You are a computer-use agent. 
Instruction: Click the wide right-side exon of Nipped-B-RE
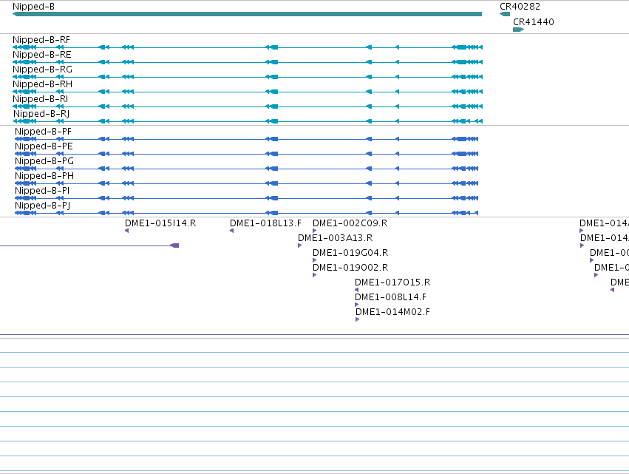coord(461,62)
